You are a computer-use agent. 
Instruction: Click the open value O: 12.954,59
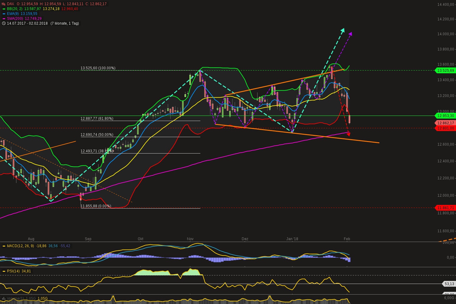click(27, 4)
